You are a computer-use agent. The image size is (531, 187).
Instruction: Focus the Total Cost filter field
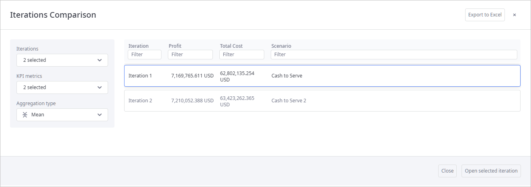(x=242, y=55)
